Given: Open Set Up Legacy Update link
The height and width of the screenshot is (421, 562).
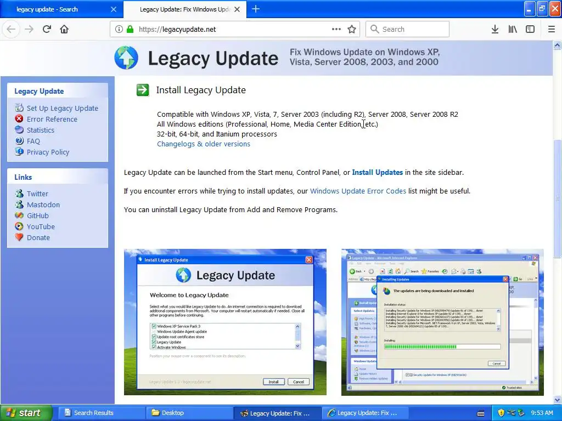Looking at the screenshot, I should click(63, 108).
